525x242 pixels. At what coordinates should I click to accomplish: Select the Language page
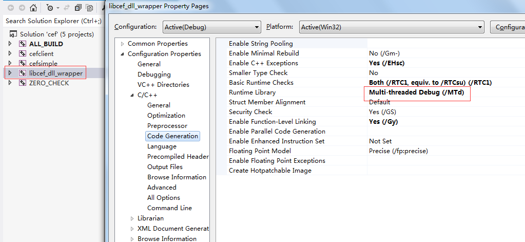[162, 146]
